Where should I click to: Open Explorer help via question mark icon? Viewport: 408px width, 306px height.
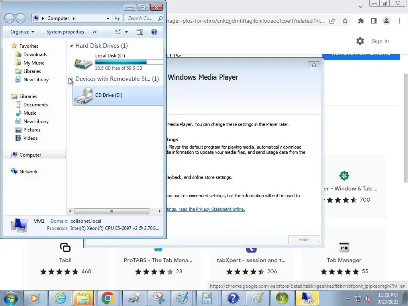(154, 32)
